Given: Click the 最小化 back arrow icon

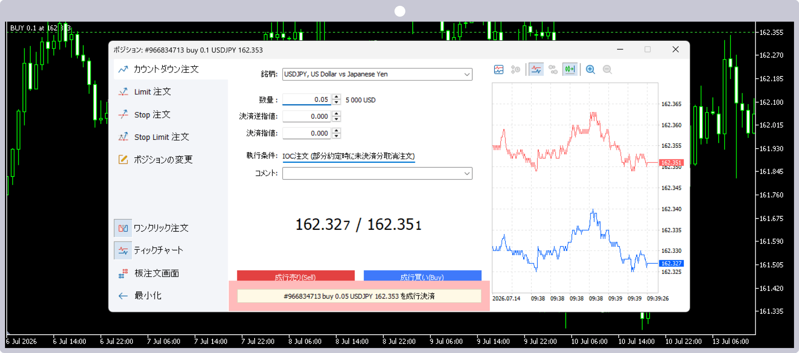Looking at the screenshot, I should [x=123, y=296].
